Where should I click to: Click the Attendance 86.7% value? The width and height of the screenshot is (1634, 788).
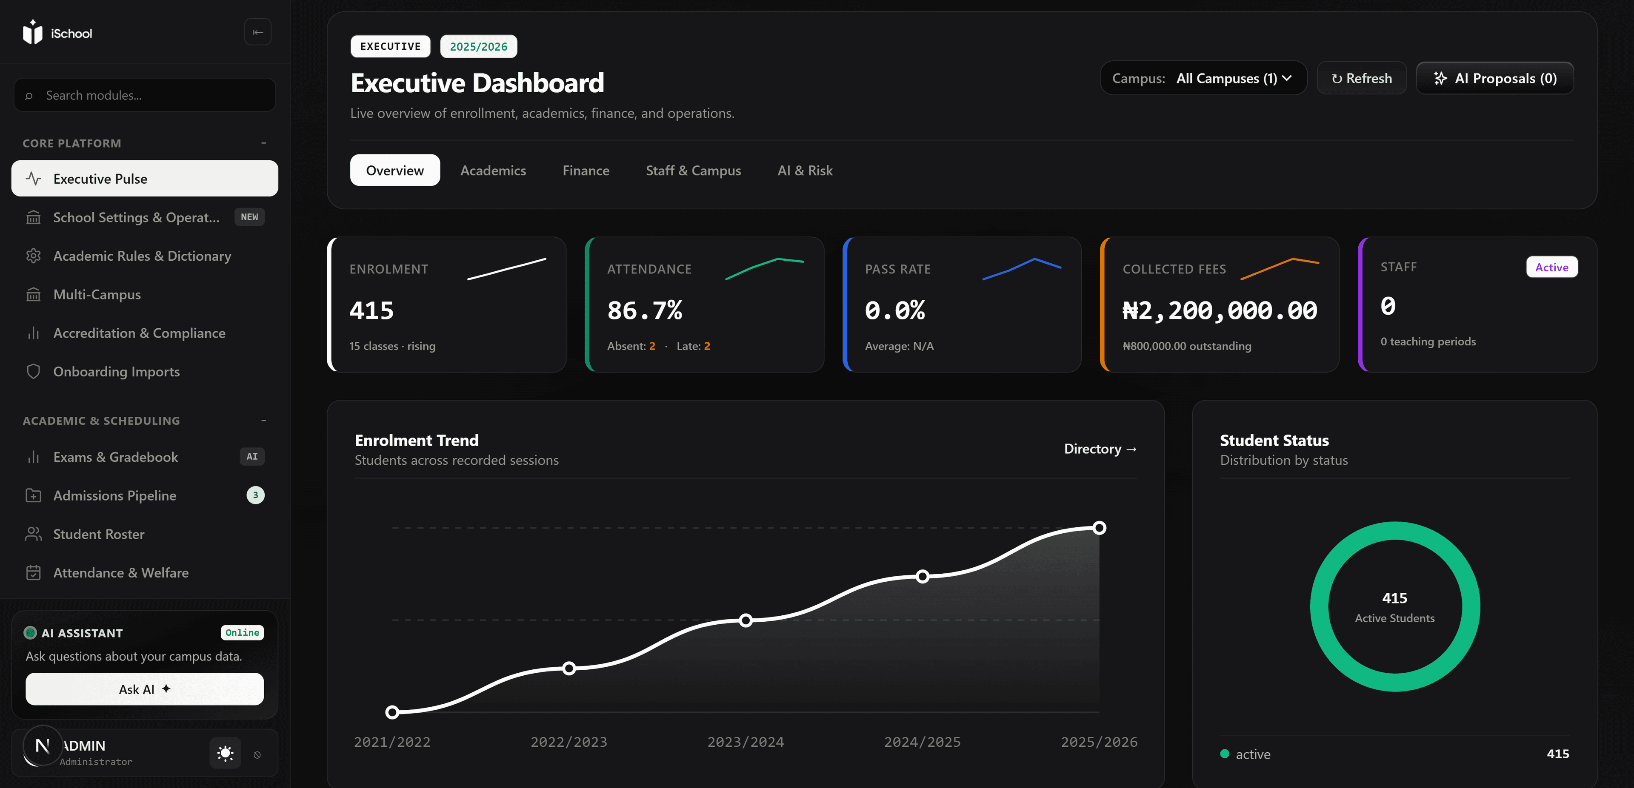[645, 310]
